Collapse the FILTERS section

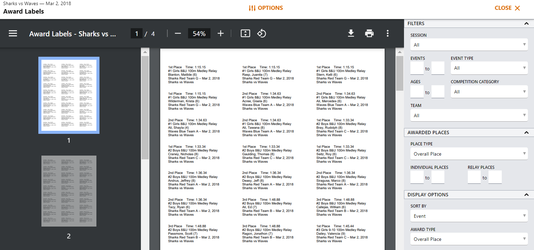[527, 23]
